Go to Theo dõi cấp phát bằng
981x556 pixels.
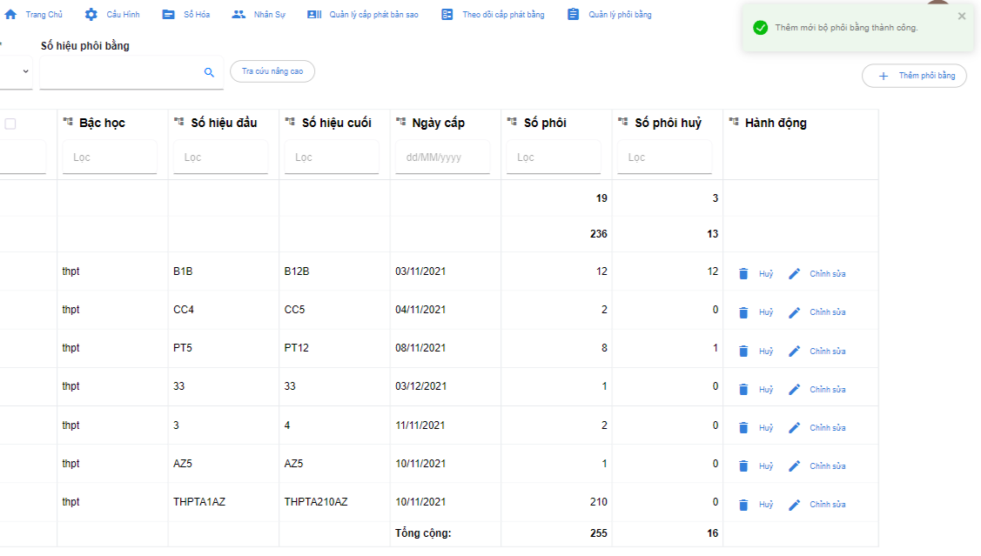pos(493,15)
